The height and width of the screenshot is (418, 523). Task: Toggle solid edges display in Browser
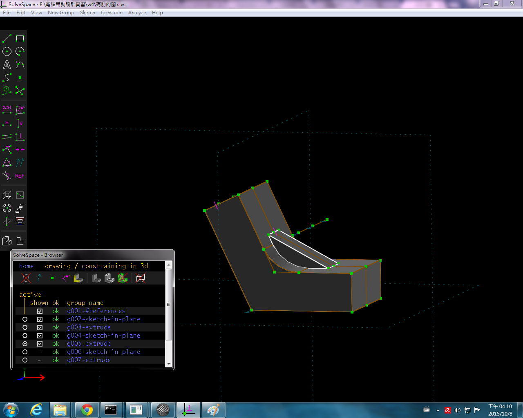tap(110, 278)
